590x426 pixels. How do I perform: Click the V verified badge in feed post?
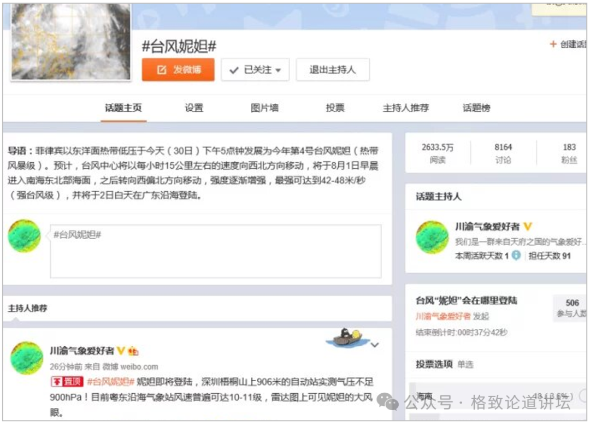121,351
